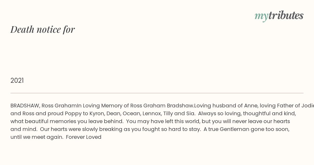Click the closing words "Forever Loved"
This screenshot has height=165, width=314.
point(84,137)
